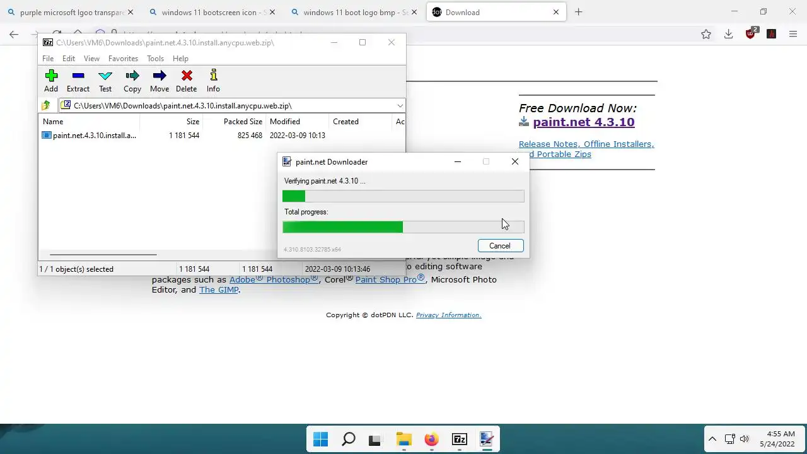The height and width of the screenshot is (454, 807).
Task: Switch to windows 11 boot logo bmp tab
Action: click(354, 12)
